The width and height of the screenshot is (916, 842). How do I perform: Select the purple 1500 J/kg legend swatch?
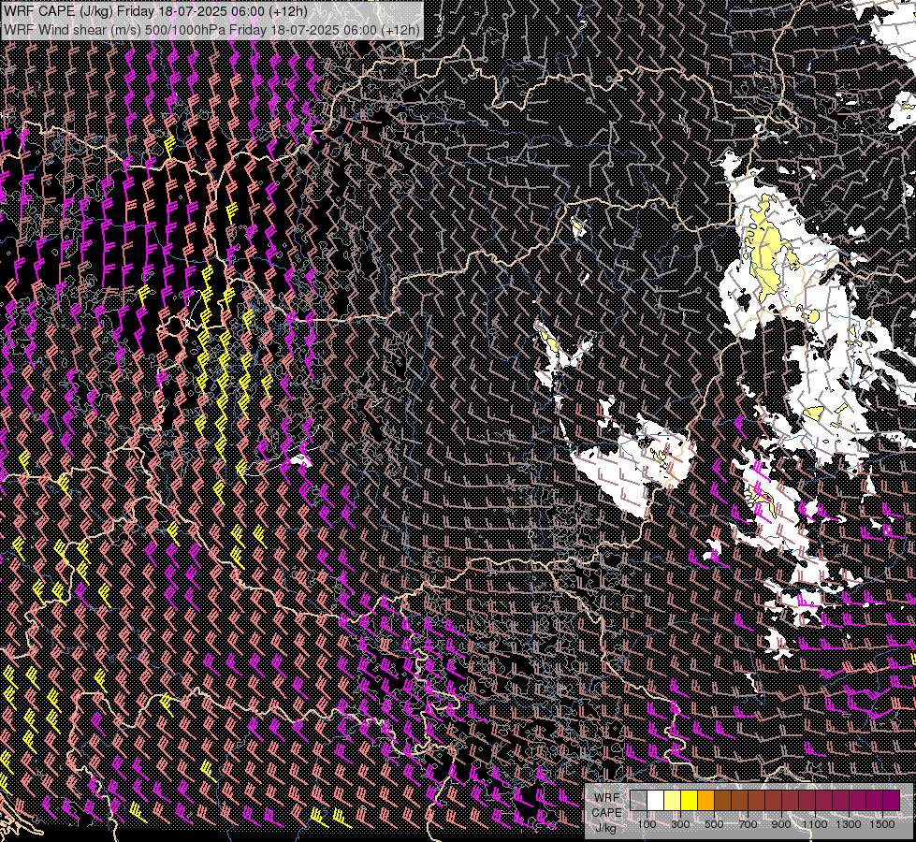pyautogui.click(x=891, y=801)
